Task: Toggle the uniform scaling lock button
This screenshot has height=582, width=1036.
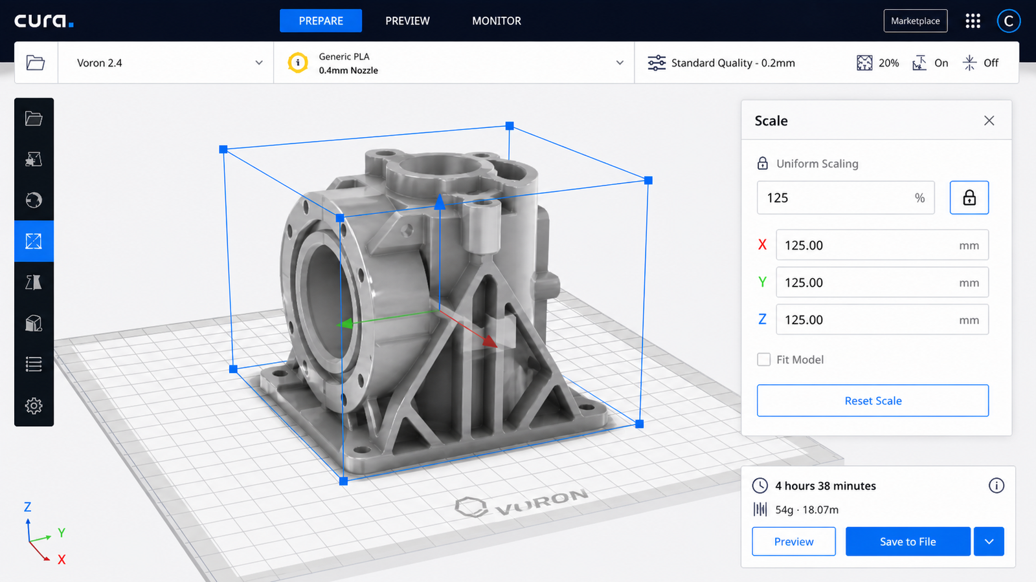Action: [969, 198]
